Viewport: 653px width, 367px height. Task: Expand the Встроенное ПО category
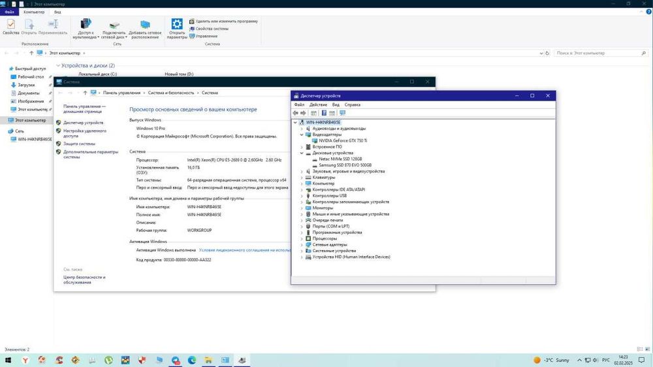302,147
